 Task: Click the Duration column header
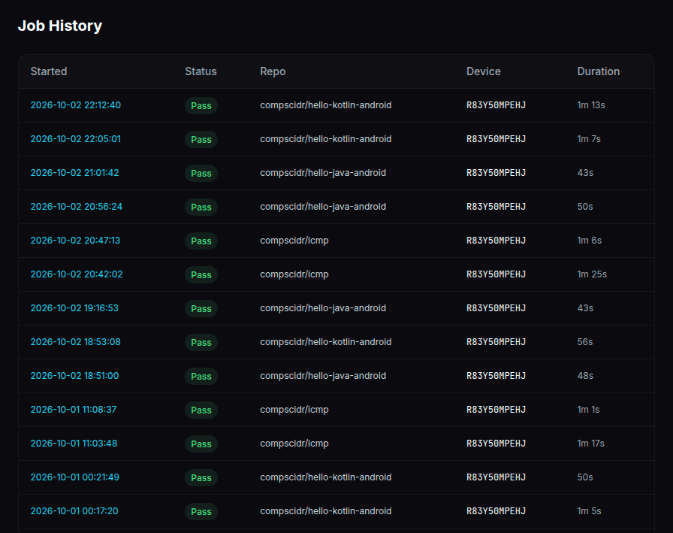[599, 71]
